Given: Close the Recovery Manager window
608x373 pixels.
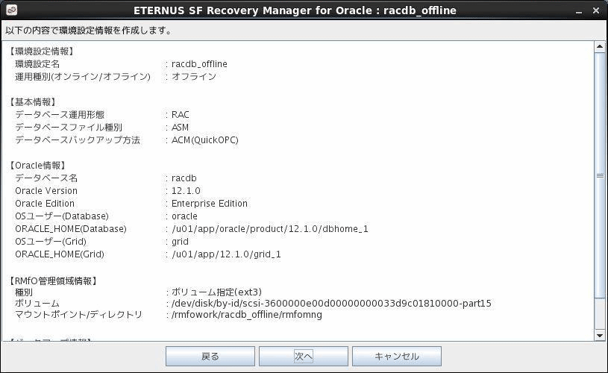Looking at the screenshot, I should tap(596, 10).
